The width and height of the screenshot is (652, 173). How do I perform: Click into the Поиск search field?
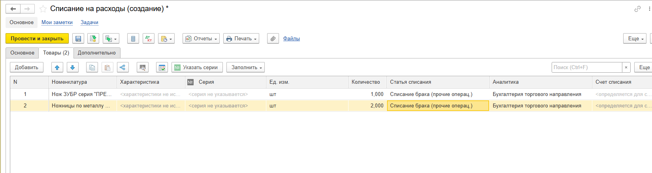coord(586,68)
